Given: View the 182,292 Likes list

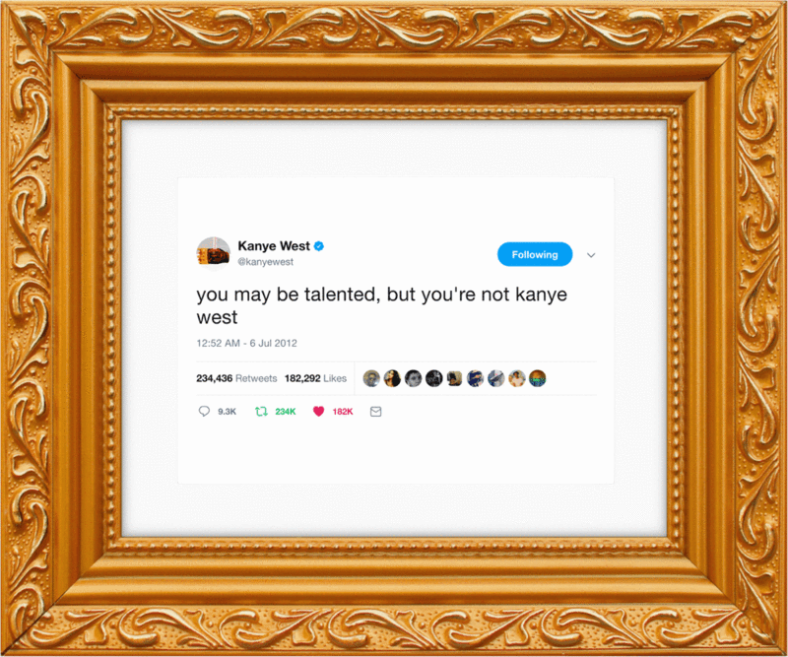Looking at the screenshot, I should coord(315,378).
